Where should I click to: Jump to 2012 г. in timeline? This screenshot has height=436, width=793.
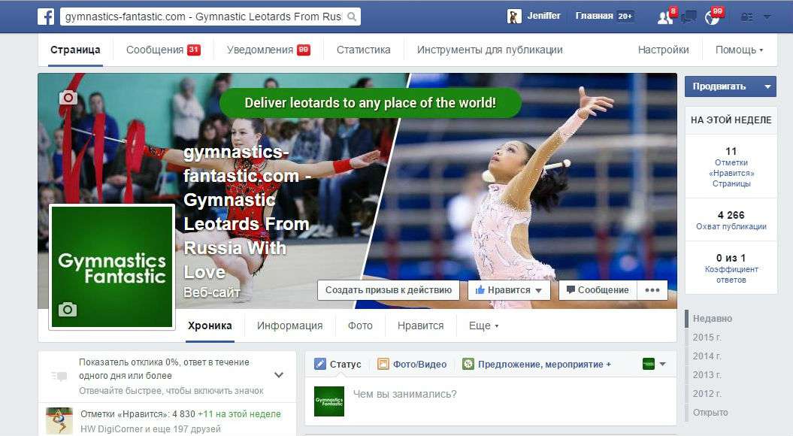(x=707, y=393)
